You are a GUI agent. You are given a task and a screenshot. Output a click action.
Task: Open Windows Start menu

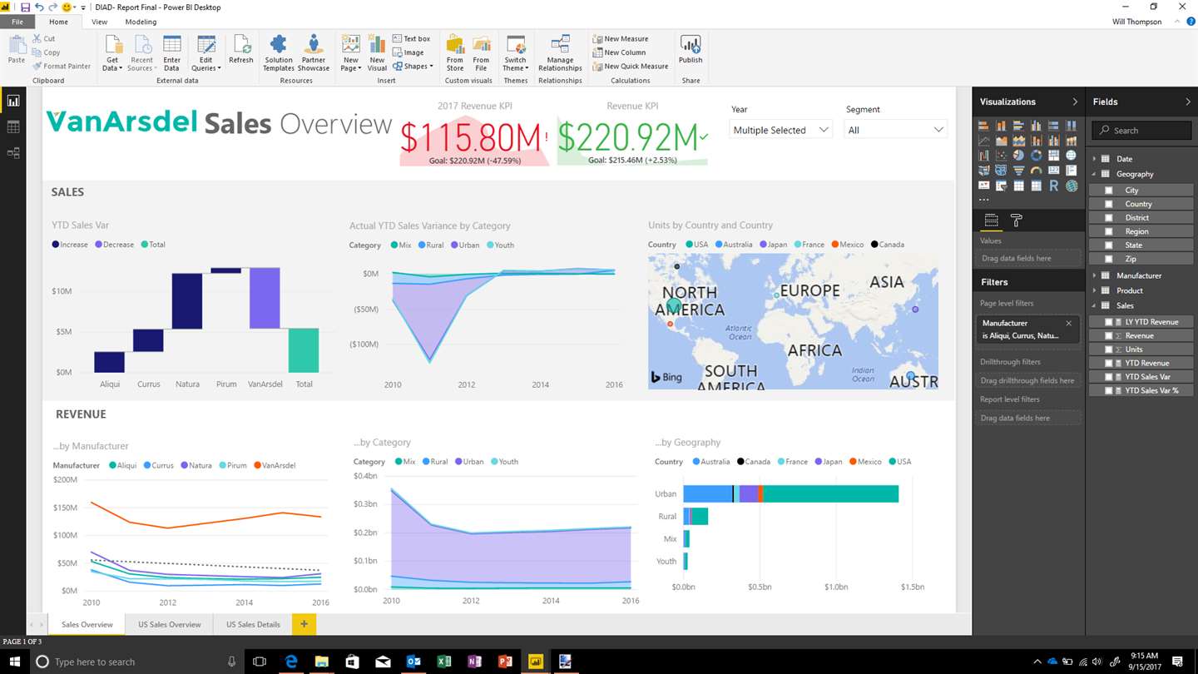click(14, 662)
